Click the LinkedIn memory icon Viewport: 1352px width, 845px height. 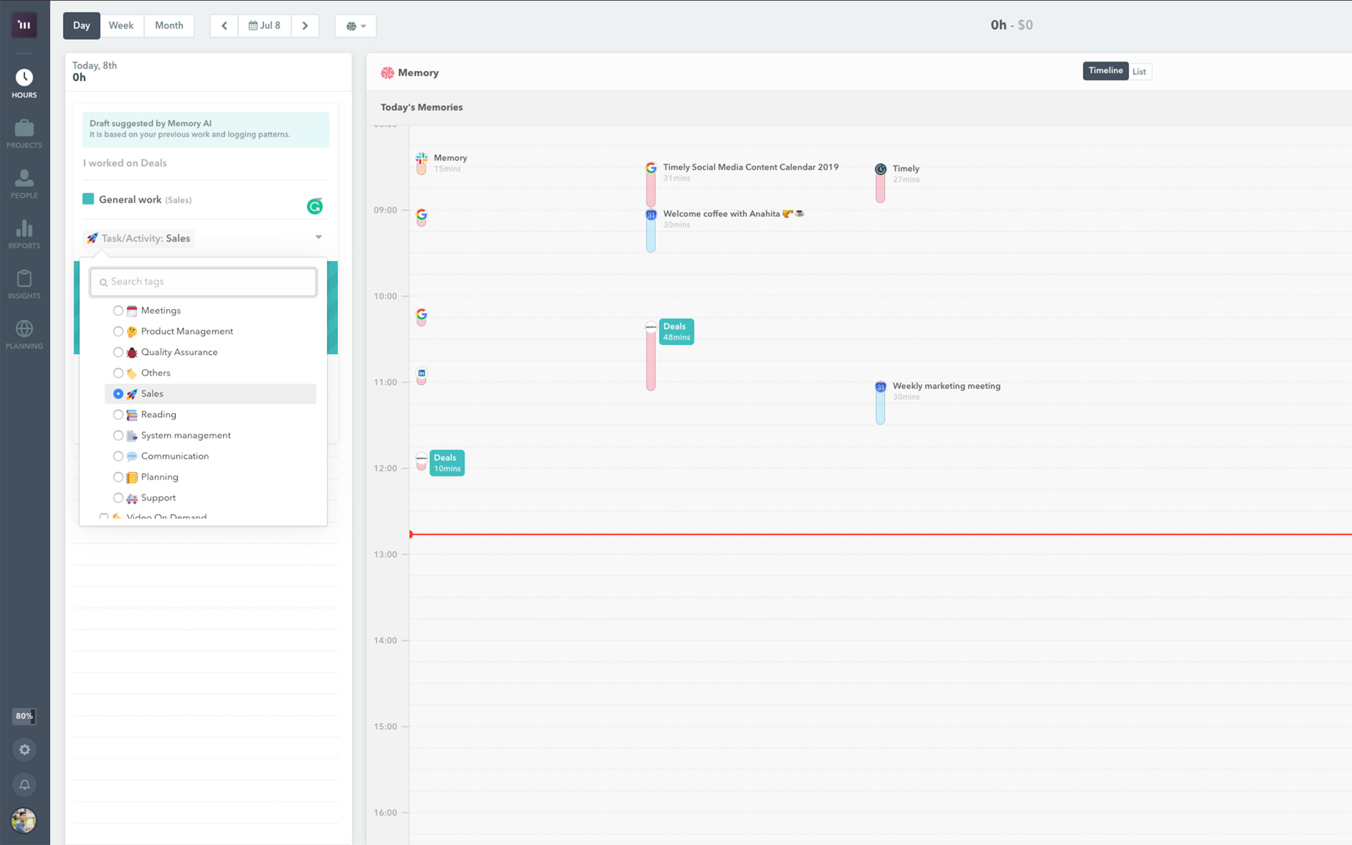[x=422, y=373]
